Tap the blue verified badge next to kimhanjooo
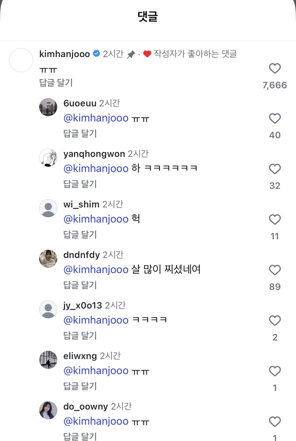 tap(96, 54)
